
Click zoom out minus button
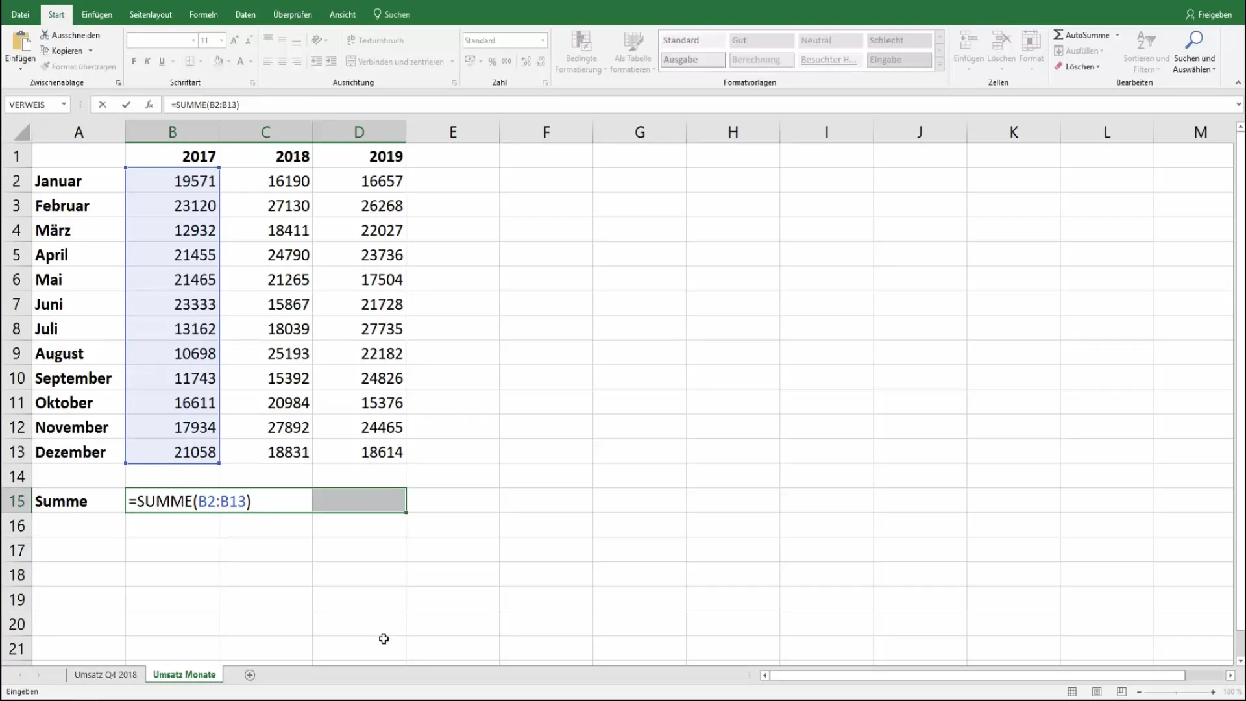1139,693
